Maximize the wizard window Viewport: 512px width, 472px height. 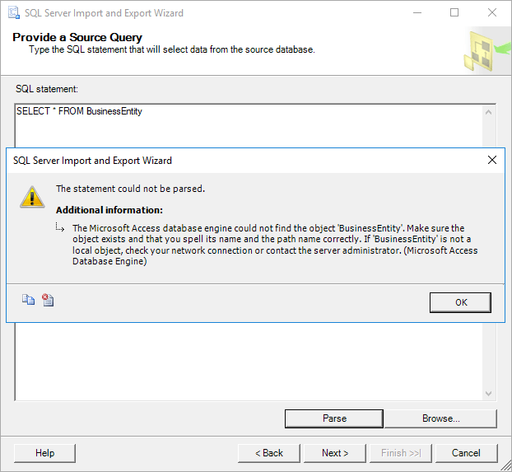point(454,12)
